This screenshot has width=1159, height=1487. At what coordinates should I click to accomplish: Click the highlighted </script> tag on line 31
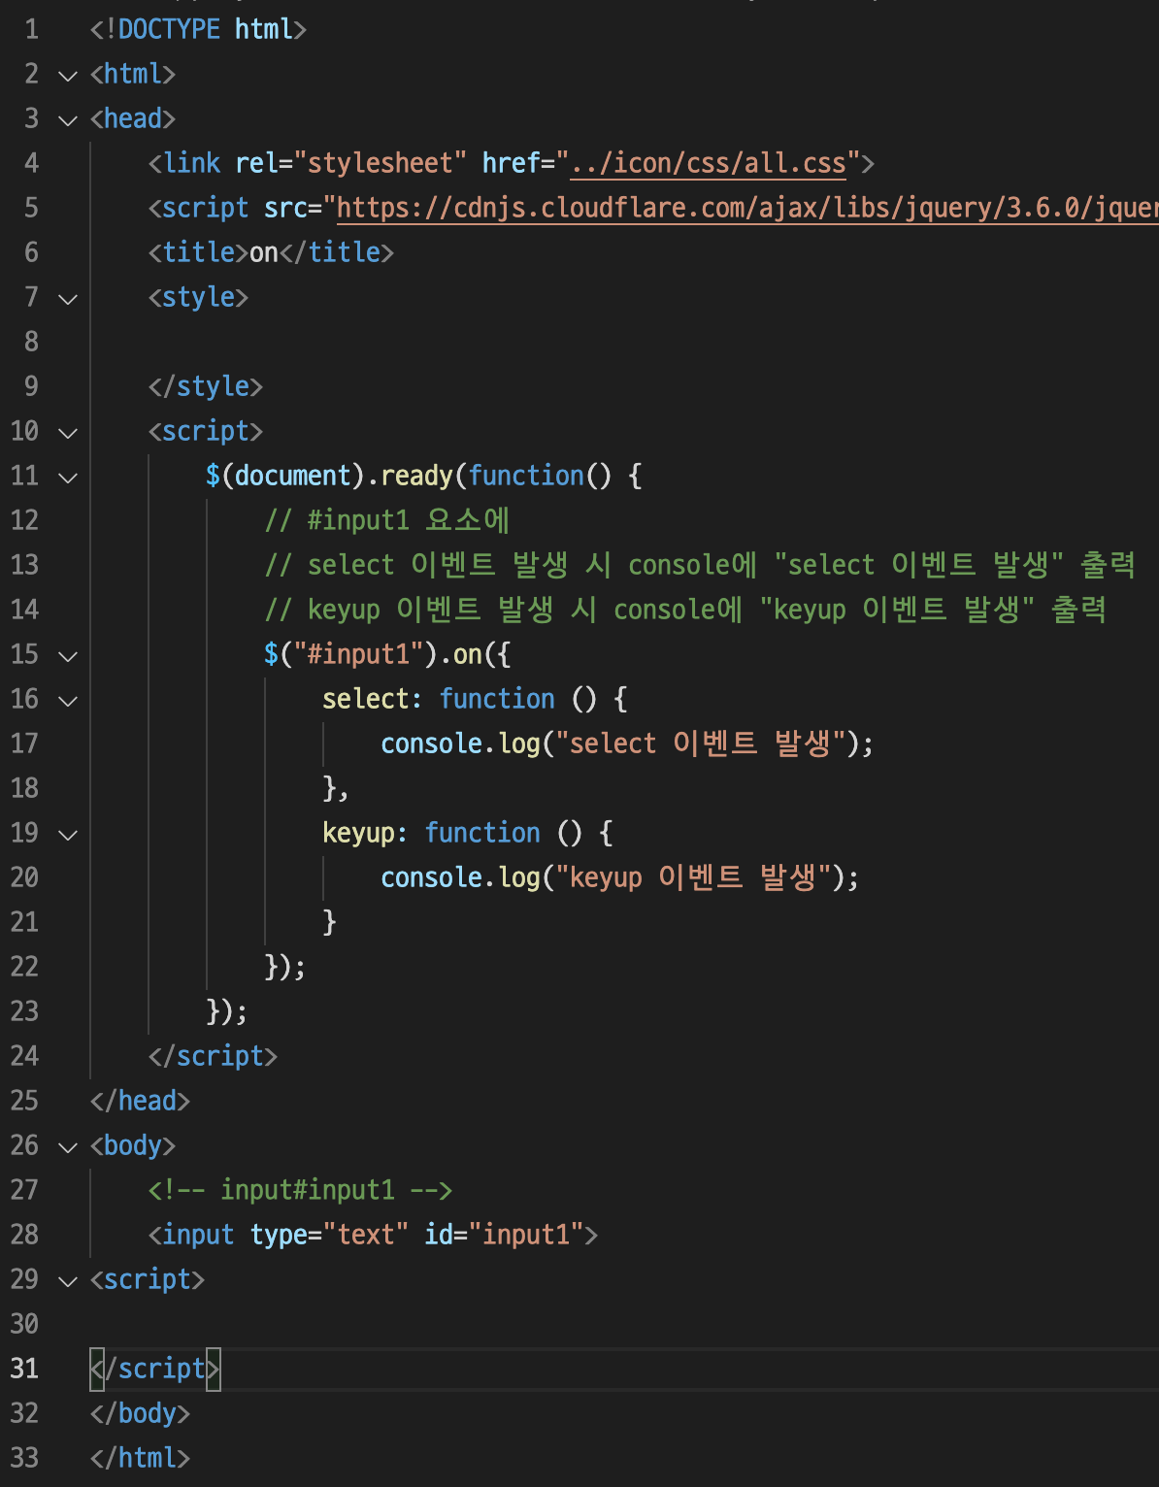click(155, 1369)
